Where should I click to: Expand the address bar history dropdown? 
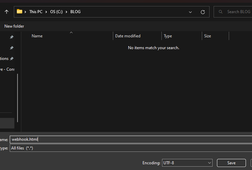point(190,12)
